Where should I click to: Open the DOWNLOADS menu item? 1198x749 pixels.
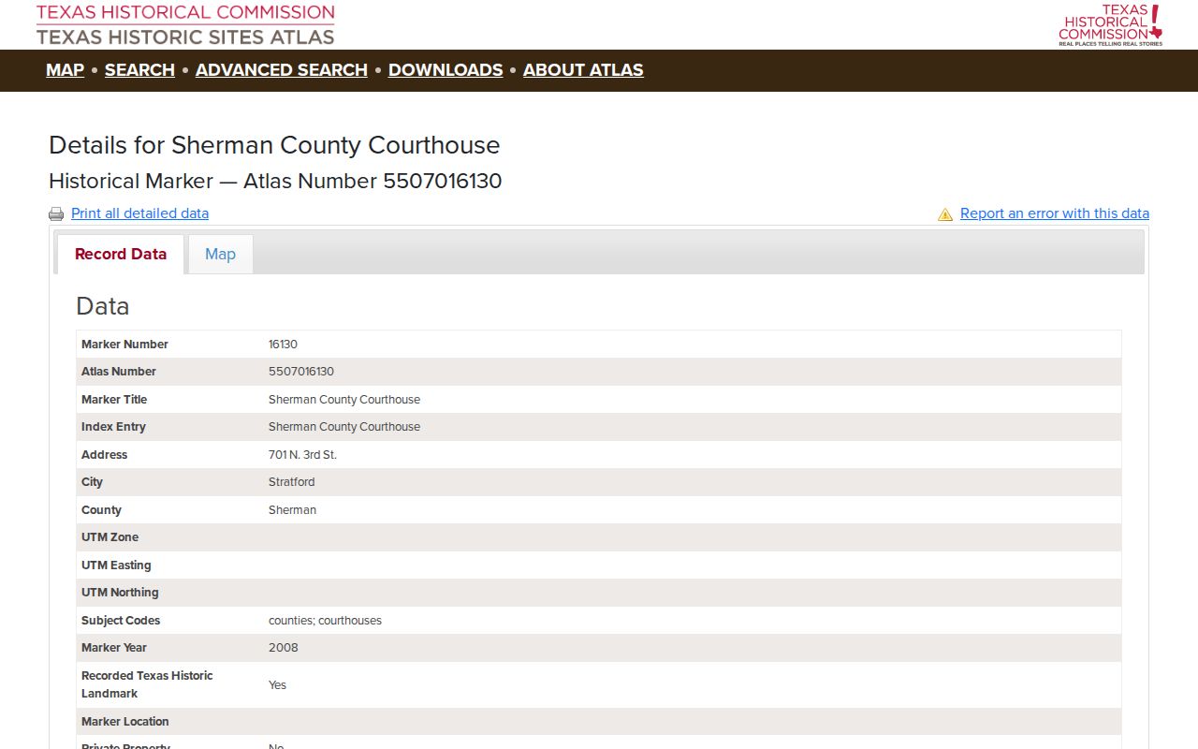pyautogui.click(x=446, y=70)
